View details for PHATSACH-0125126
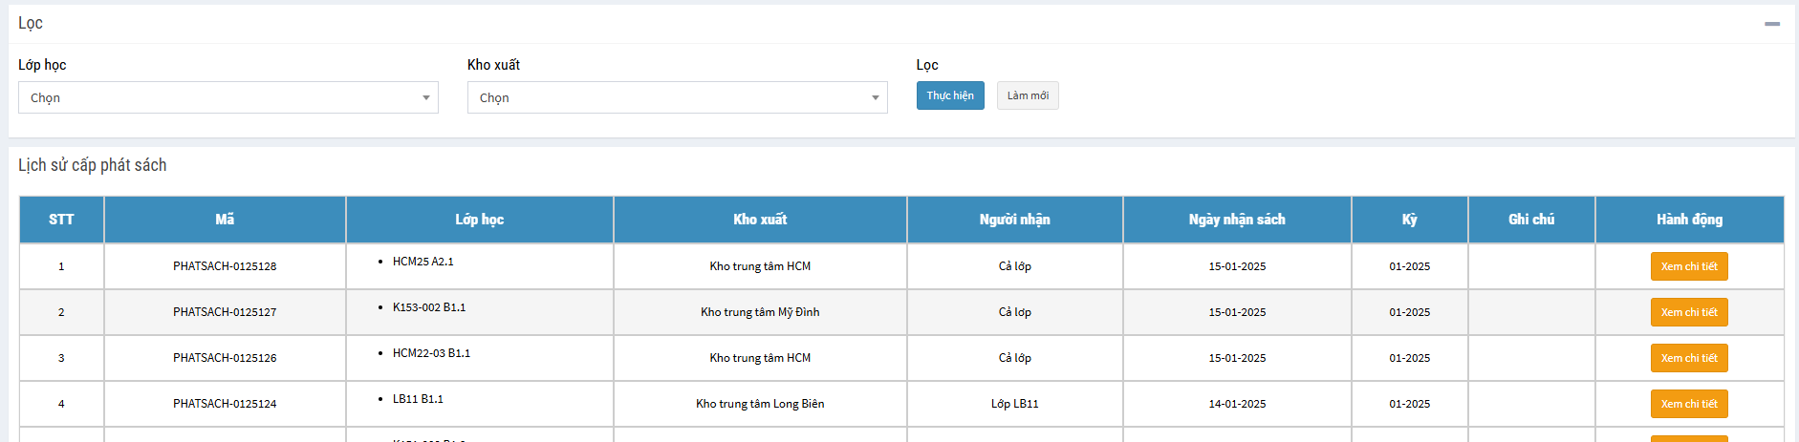Image resolution: width=1799 pixels, height=442 pixels. click(1688, 358)
